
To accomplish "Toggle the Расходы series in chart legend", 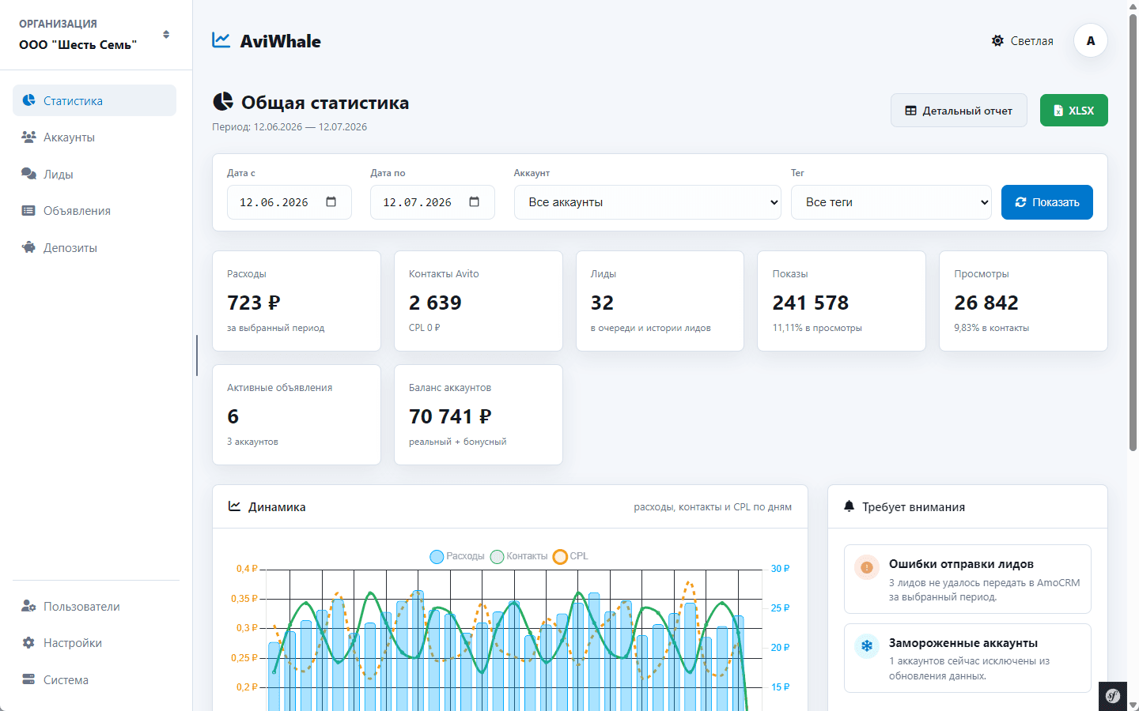I will click(457, 556).
